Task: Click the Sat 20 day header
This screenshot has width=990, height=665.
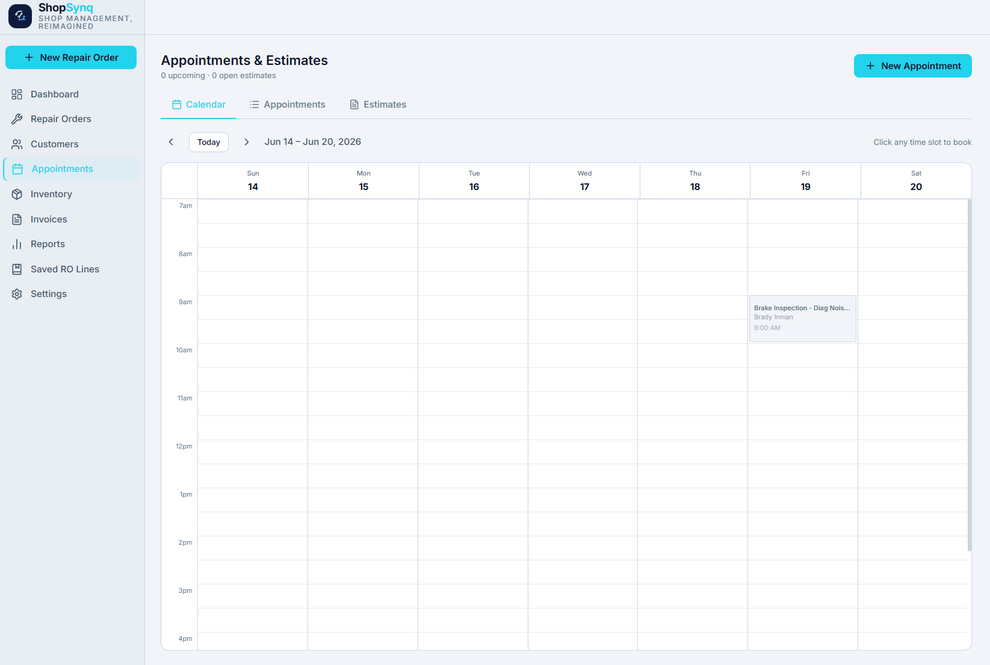Action: tap(916, 181)
